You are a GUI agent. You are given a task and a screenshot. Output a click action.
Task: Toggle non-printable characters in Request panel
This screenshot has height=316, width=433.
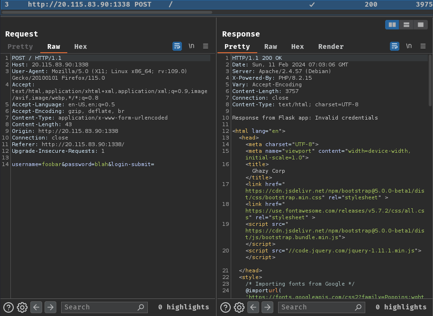[191, 46]
